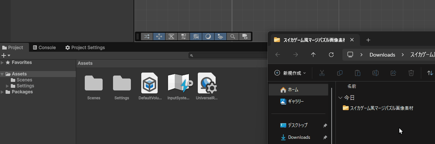Toggle the tools (wrench and pencil) overlay icon
Image resolution: width=435 pixels, height=144 pixels.
point(171,36)
